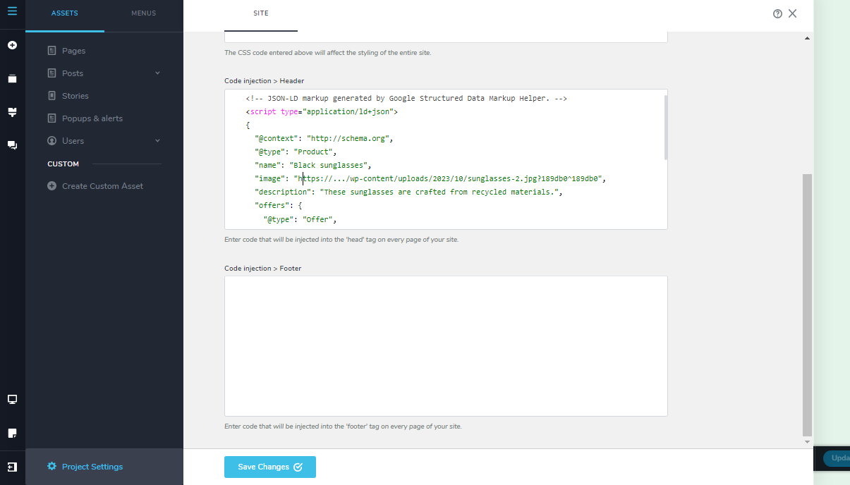Click the scroll down arrow of panel
The height and width of the screenshot is (485, 850).
(808, 442)
